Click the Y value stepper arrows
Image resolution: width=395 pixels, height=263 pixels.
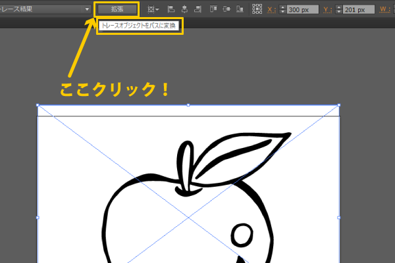pyautogui.click(x=338, y=10)
